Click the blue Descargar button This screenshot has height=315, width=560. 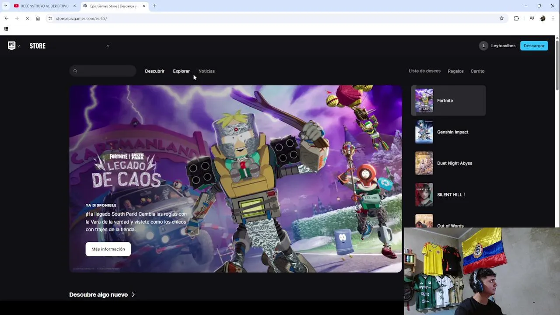534,46
